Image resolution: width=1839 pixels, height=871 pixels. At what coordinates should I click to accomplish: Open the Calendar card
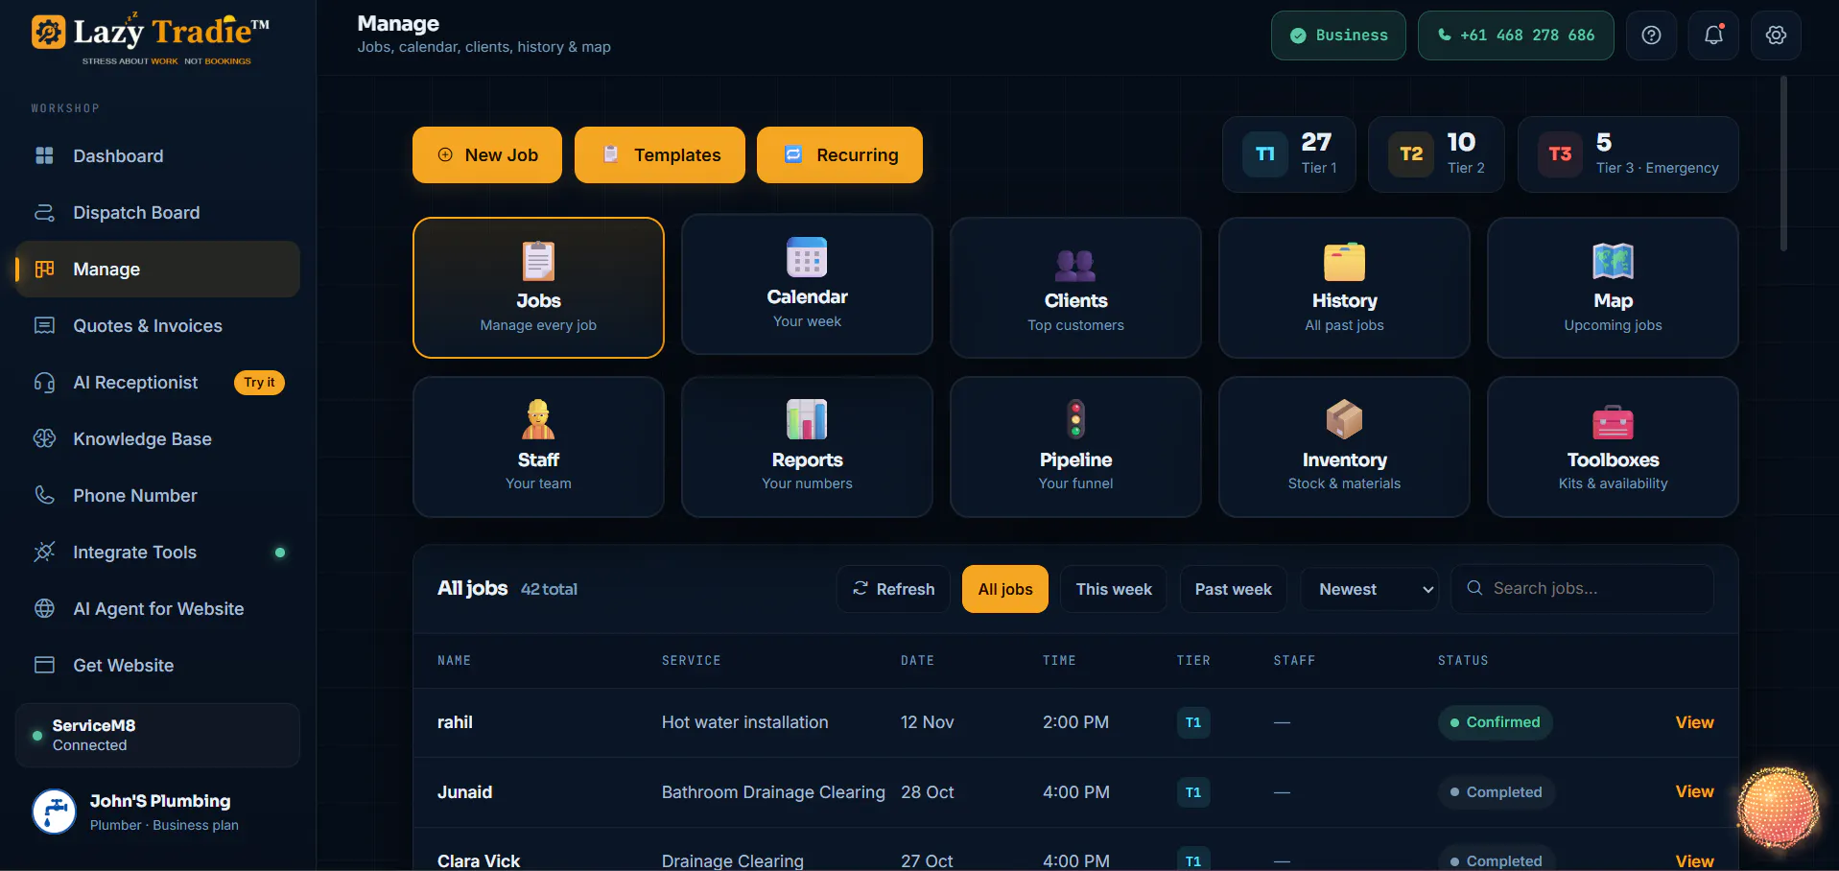tap(807, 284)
